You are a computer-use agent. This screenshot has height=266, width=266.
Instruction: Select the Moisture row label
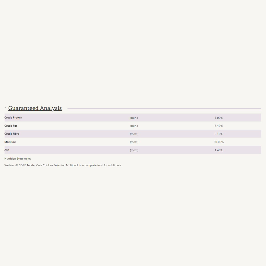[x=10, y=142]
